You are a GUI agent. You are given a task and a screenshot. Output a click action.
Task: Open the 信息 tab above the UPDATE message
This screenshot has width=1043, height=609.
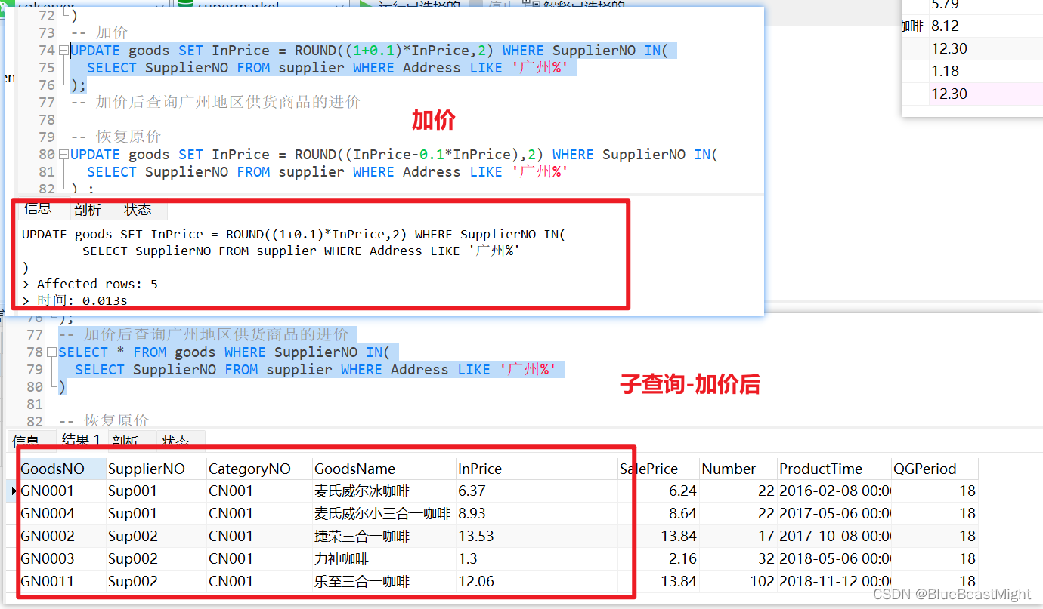(38, 209)
